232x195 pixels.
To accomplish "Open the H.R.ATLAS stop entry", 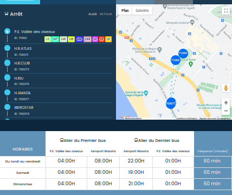I will point(58,51).
